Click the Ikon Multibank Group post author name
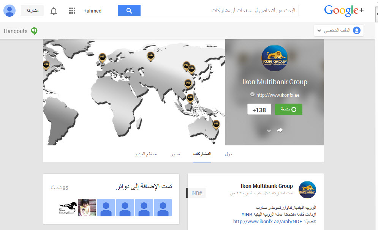Screen dimensions: 378x230 pyautogui.click(x=267, y=186)
